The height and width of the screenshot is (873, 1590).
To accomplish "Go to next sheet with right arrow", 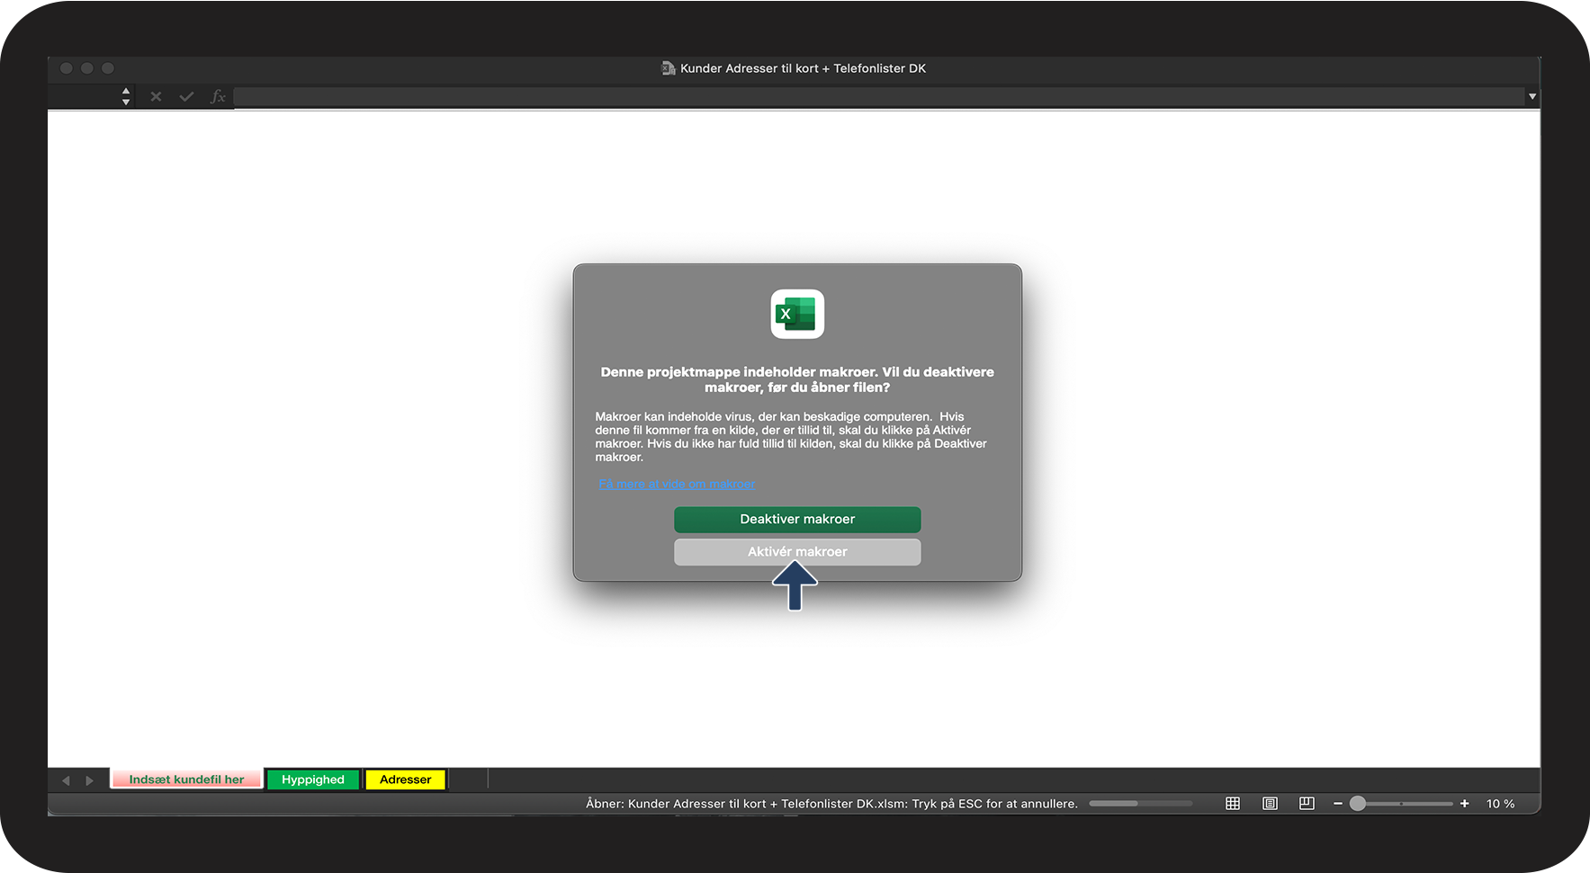I will (x=89, y=780).
